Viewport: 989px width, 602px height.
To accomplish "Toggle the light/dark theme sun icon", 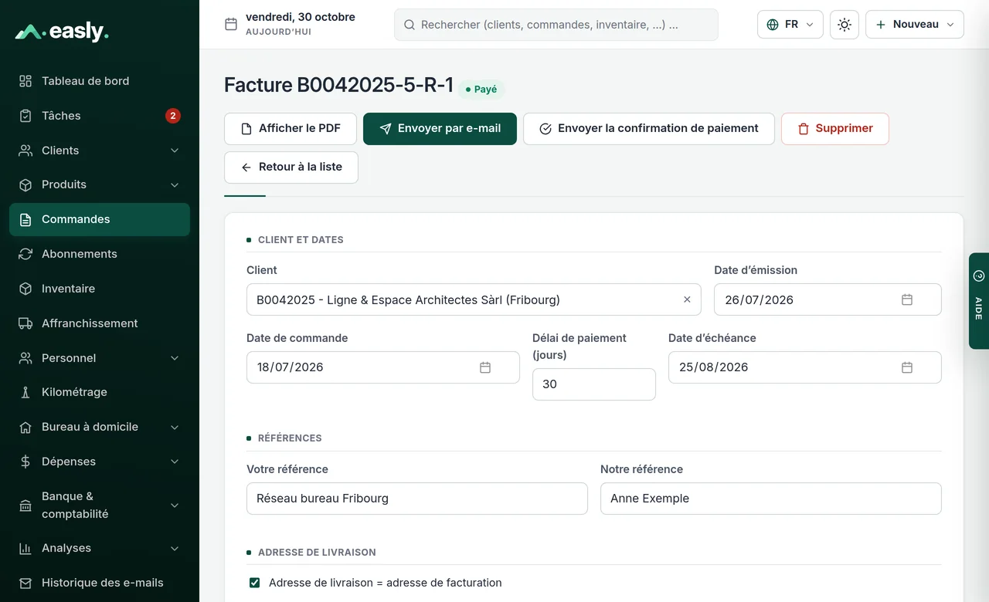I will coord(845,25).
